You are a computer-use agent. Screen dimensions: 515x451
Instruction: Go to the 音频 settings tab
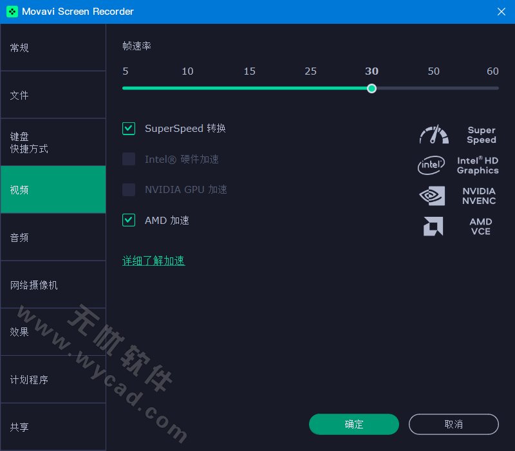[53, 237]
